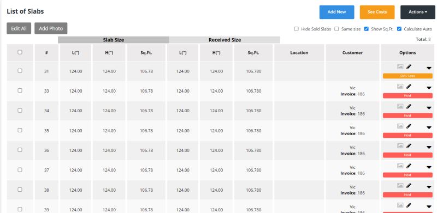Edit slab 34 using pencil icon
This screenshot has height=213, width=437.
tap(409, 107)
